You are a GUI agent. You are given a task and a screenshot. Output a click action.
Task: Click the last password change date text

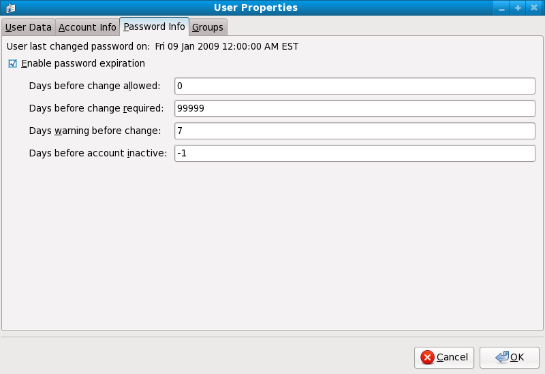226,47
